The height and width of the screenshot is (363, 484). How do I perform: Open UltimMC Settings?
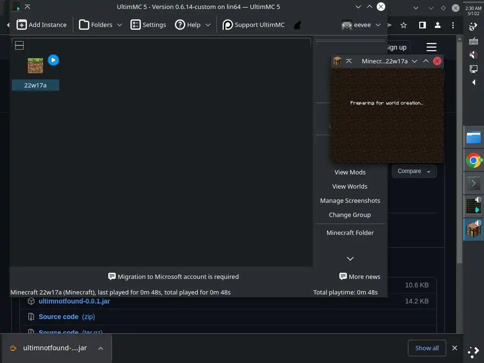pos(148,25)
